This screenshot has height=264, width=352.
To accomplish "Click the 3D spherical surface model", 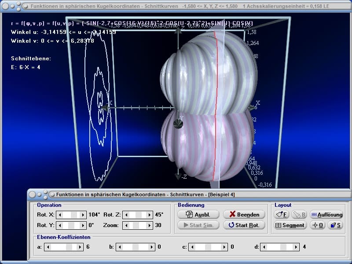I will (x=209, y=106).
